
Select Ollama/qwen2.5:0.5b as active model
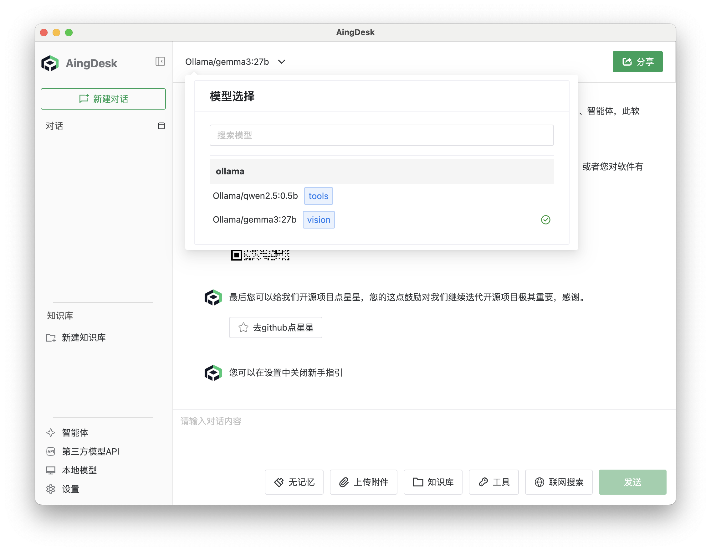[255, 196]
